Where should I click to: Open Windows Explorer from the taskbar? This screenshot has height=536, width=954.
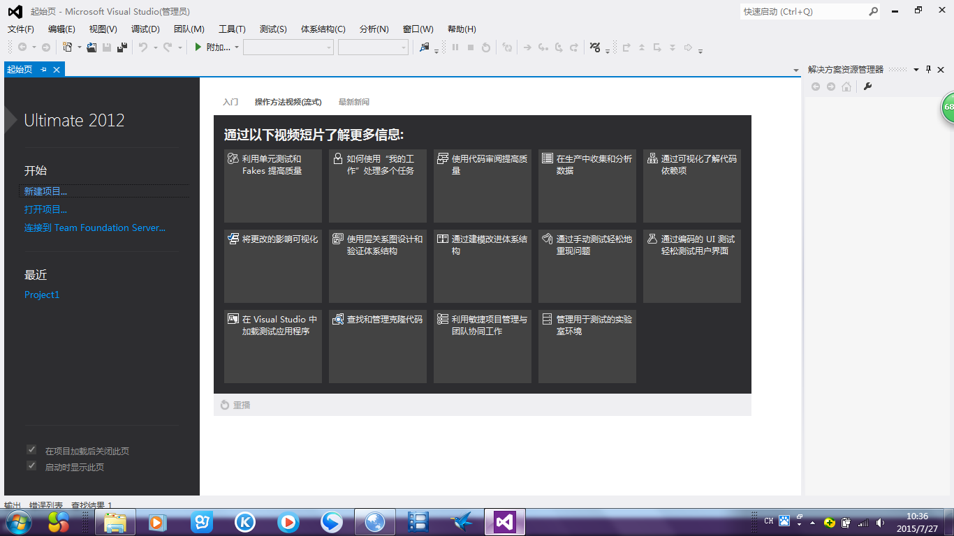point(115,521)
